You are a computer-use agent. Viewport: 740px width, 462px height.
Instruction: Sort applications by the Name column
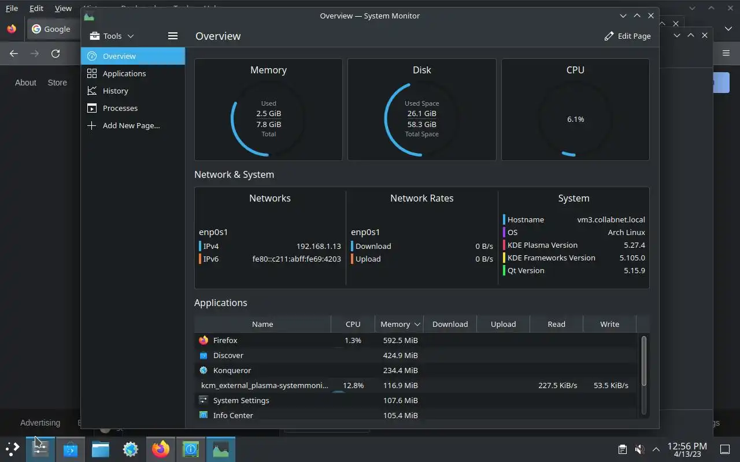pos(262,324)
